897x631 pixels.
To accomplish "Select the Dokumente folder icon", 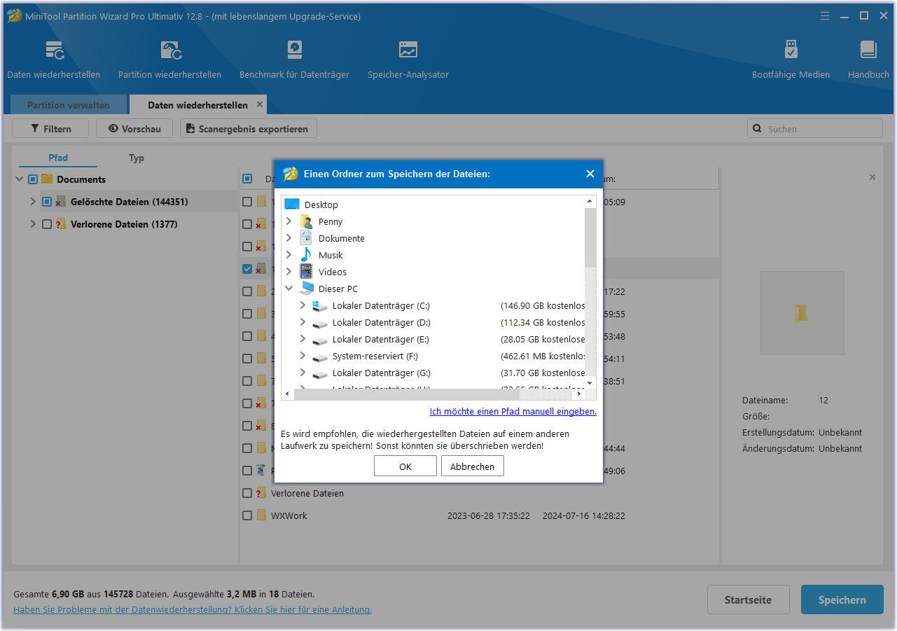I will [x=306, y=238].
